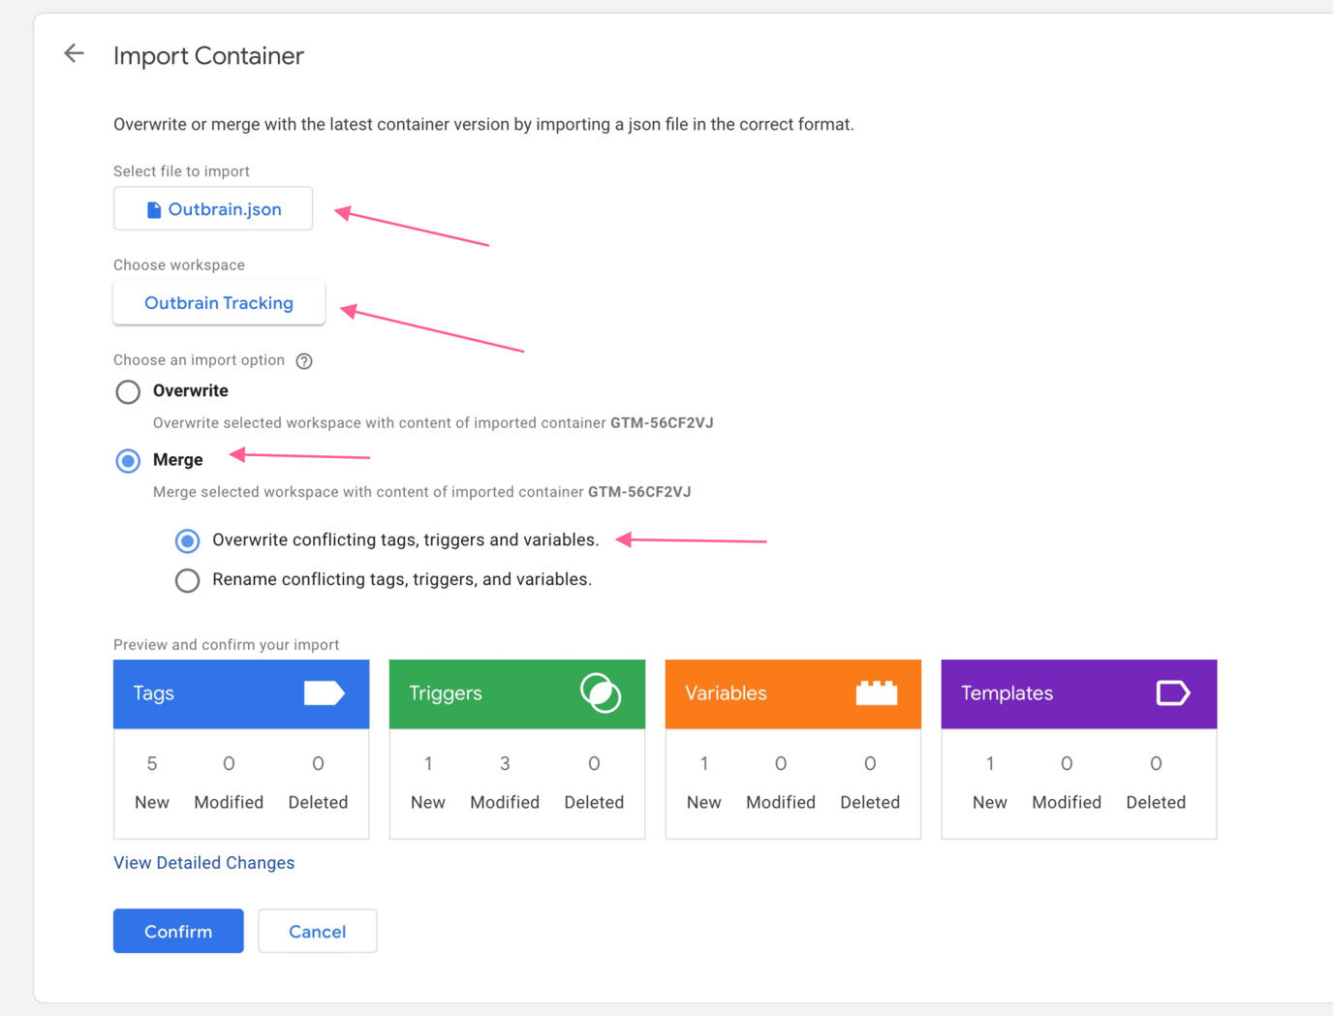Click the 'Modified' label in Variables card
Image resolution: width=1333 pixels, height=1016 pixels.
coord(781,803)
